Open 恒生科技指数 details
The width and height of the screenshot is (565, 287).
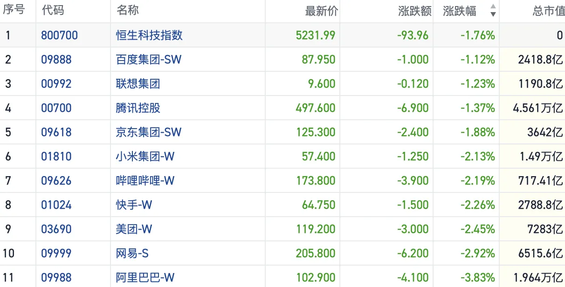point(149,35)
